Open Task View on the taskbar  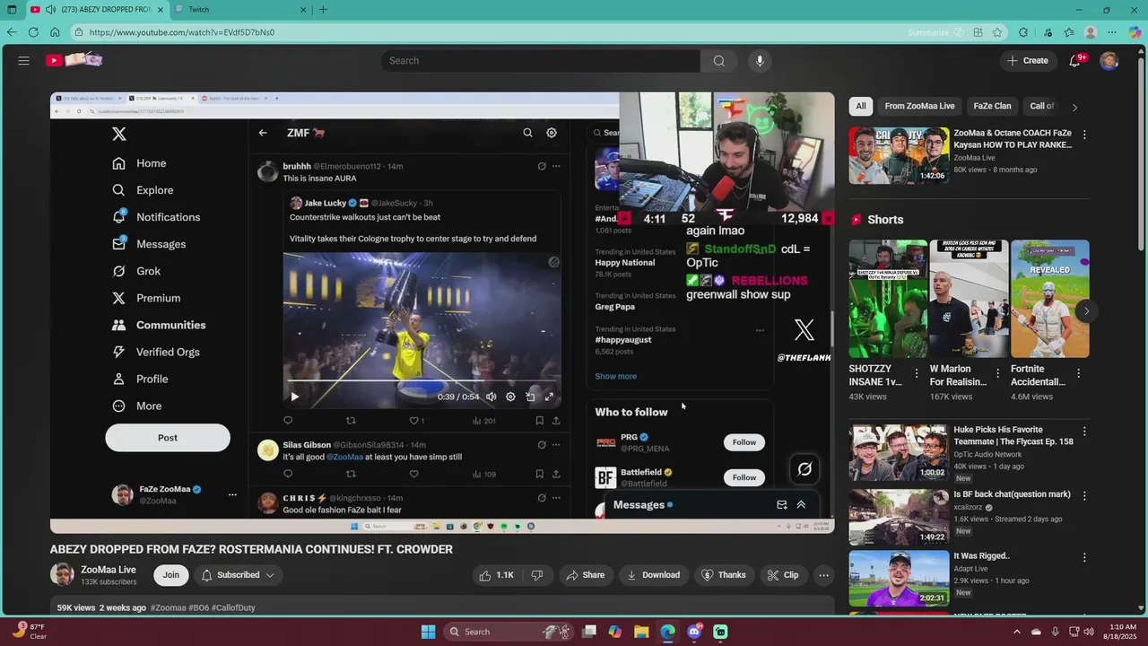coord(589,632)
